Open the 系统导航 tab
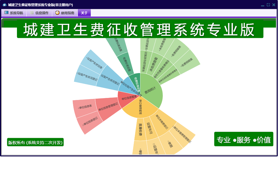The image size is (278, 183). tap(14, 13)
